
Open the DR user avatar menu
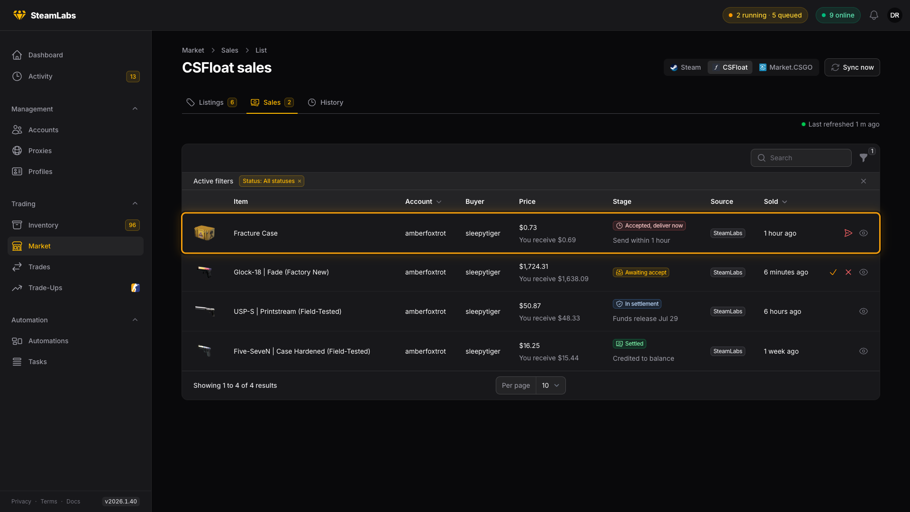(x=894, y=15)
